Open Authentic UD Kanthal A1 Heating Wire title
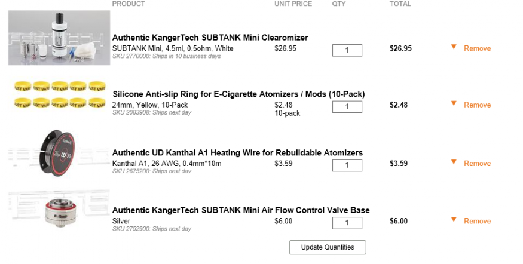Viewport: 523px width, 264px height. coord(237,152)
